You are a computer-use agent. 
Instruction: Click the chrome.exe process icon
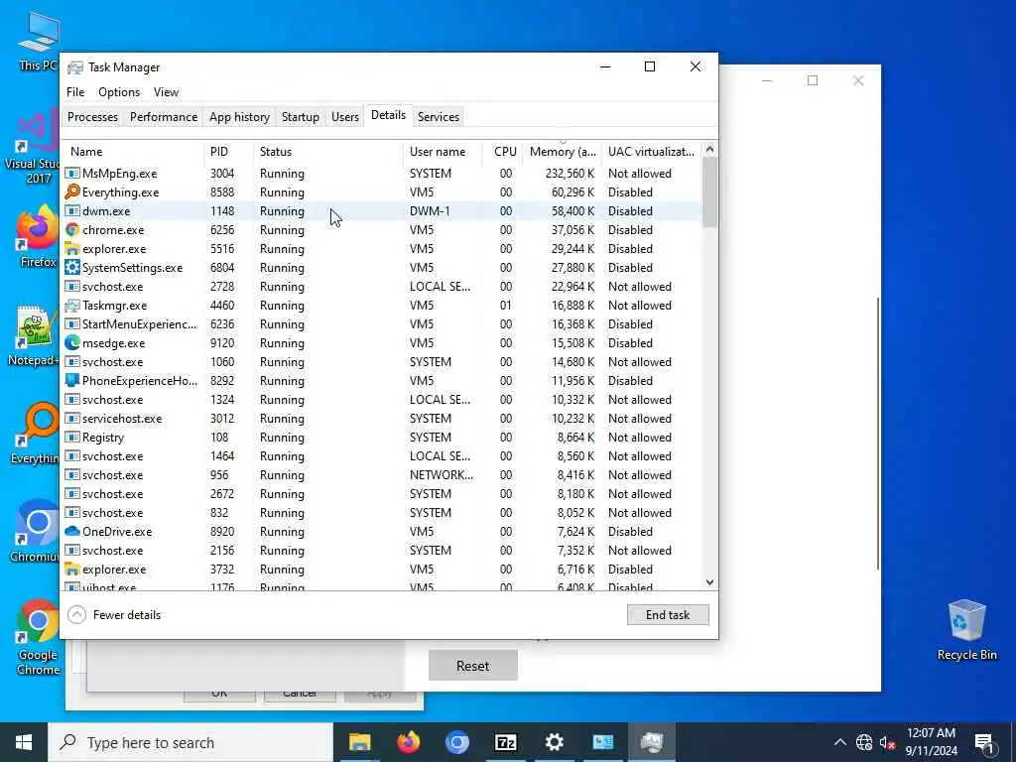[x=72, y=230]
